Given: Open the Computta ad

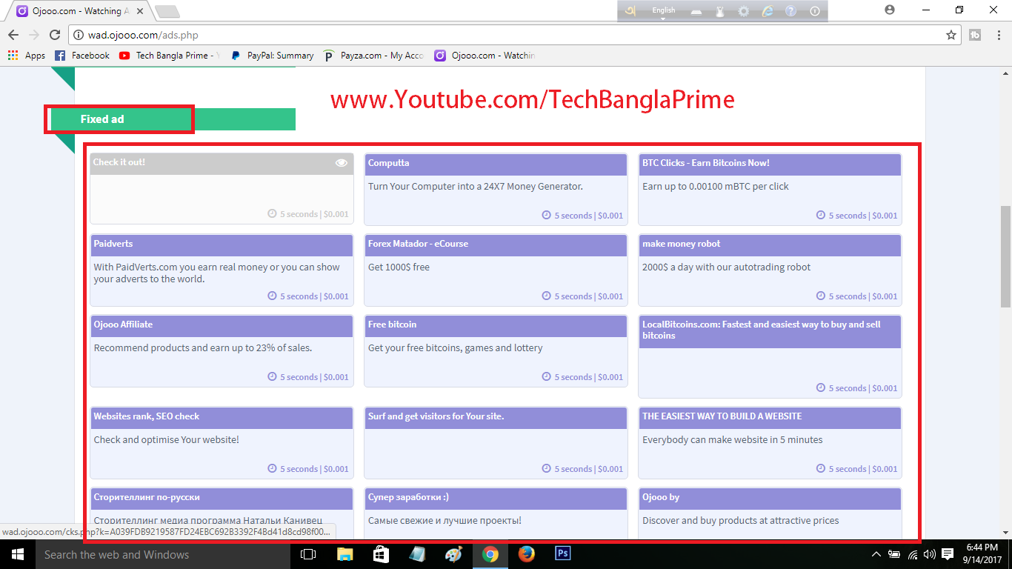Looking at the screenshot, I should 496,190.
